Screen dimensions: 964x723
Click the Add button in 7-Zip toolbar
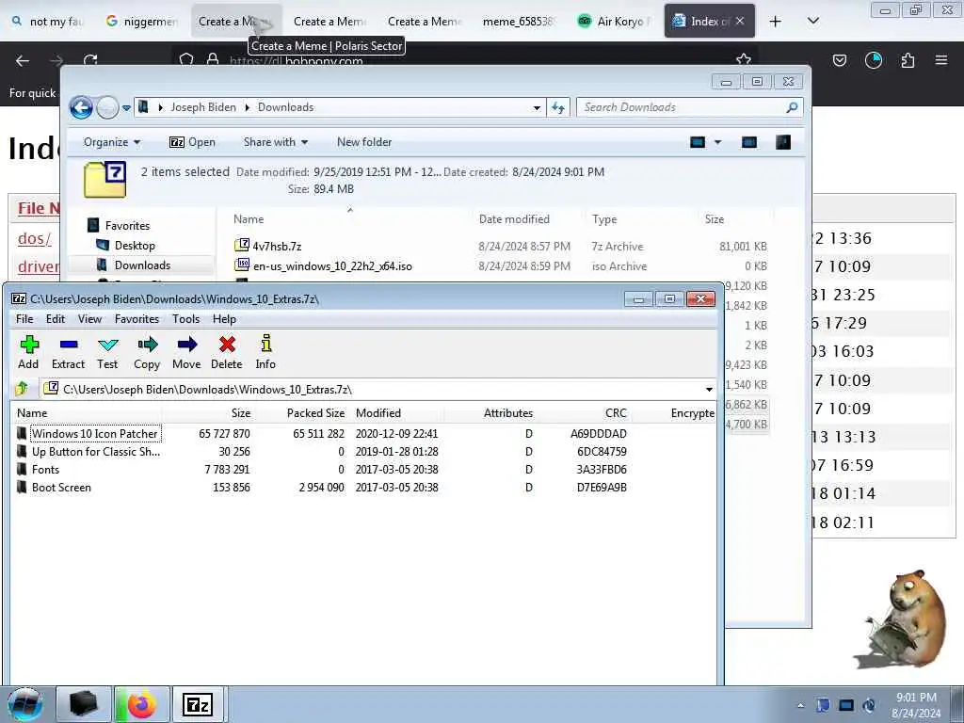(x=28, y=352)
